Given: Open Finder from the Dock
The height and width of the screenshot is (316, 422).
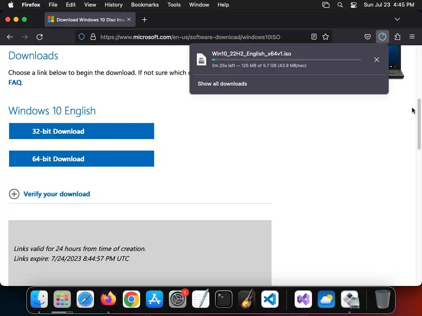Looking at the screenshot, I should point(39,299).
